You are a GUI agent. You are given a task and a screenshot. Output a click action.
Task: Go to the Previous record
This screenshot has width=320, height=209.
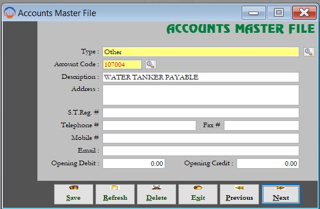[x=239, y=194]
